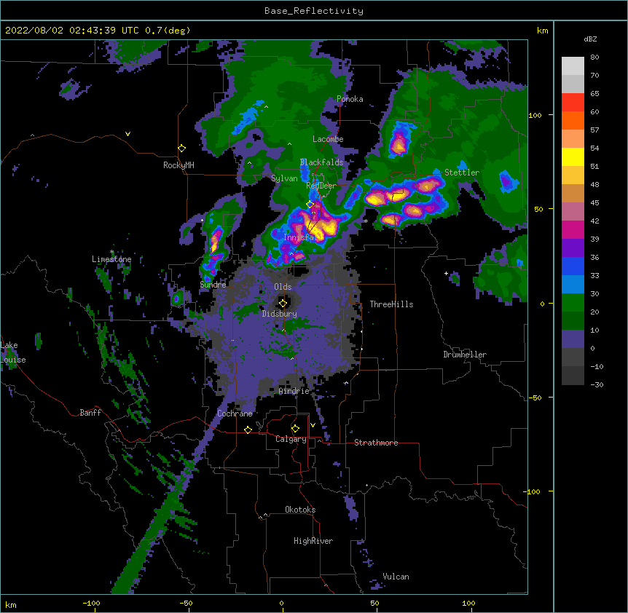Viewport: 628px width, 613px height.
Task: Click the Banff label
Action: (x=90, y=413)
